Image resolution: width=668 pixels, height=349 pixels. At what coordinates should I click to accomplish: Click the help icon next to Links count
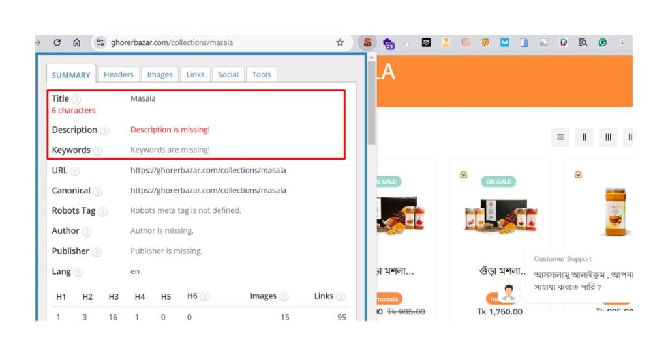point(341,297)
